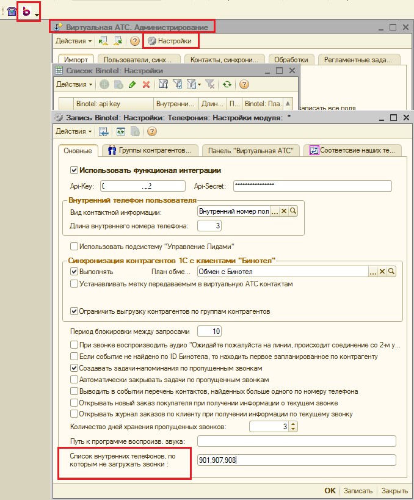Switch to Регламентные зада... tab

pos(359,59)
